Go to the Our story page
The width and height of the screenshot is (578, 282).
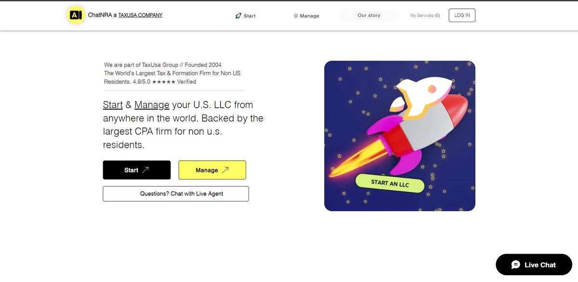coord(369,15)
